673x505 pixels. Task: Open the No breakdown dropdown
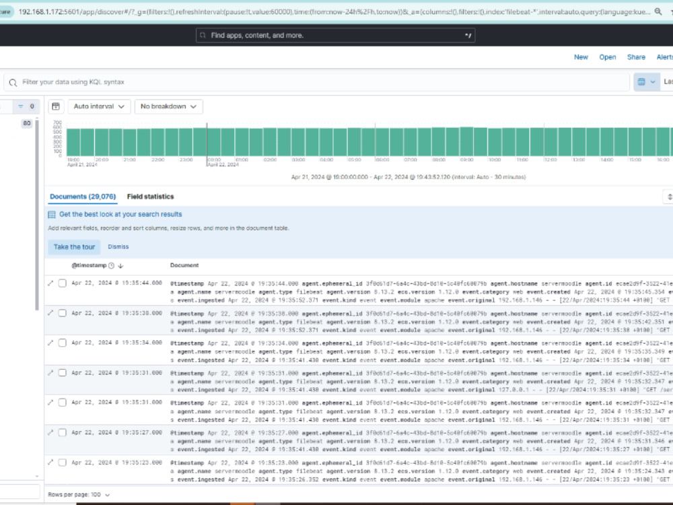166,106
